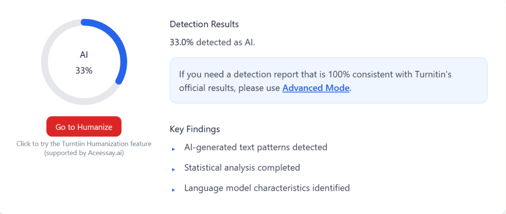Click the Language model characteristics identified finding
Image resolution: width=506 pixels, height=214 pixels.
[x=267, y=188]
